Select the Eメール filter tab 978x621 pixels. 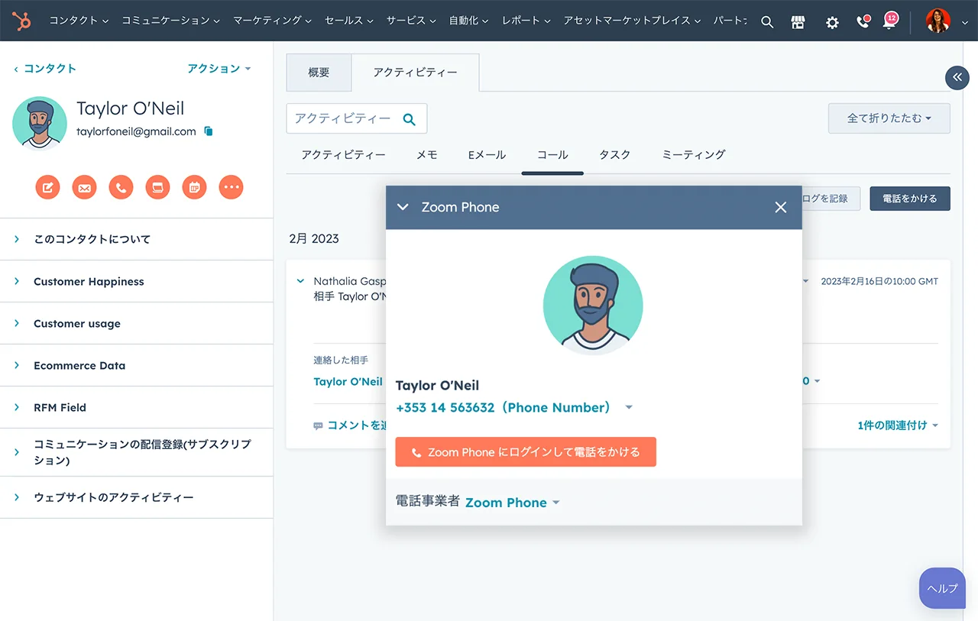coord(487,155)
